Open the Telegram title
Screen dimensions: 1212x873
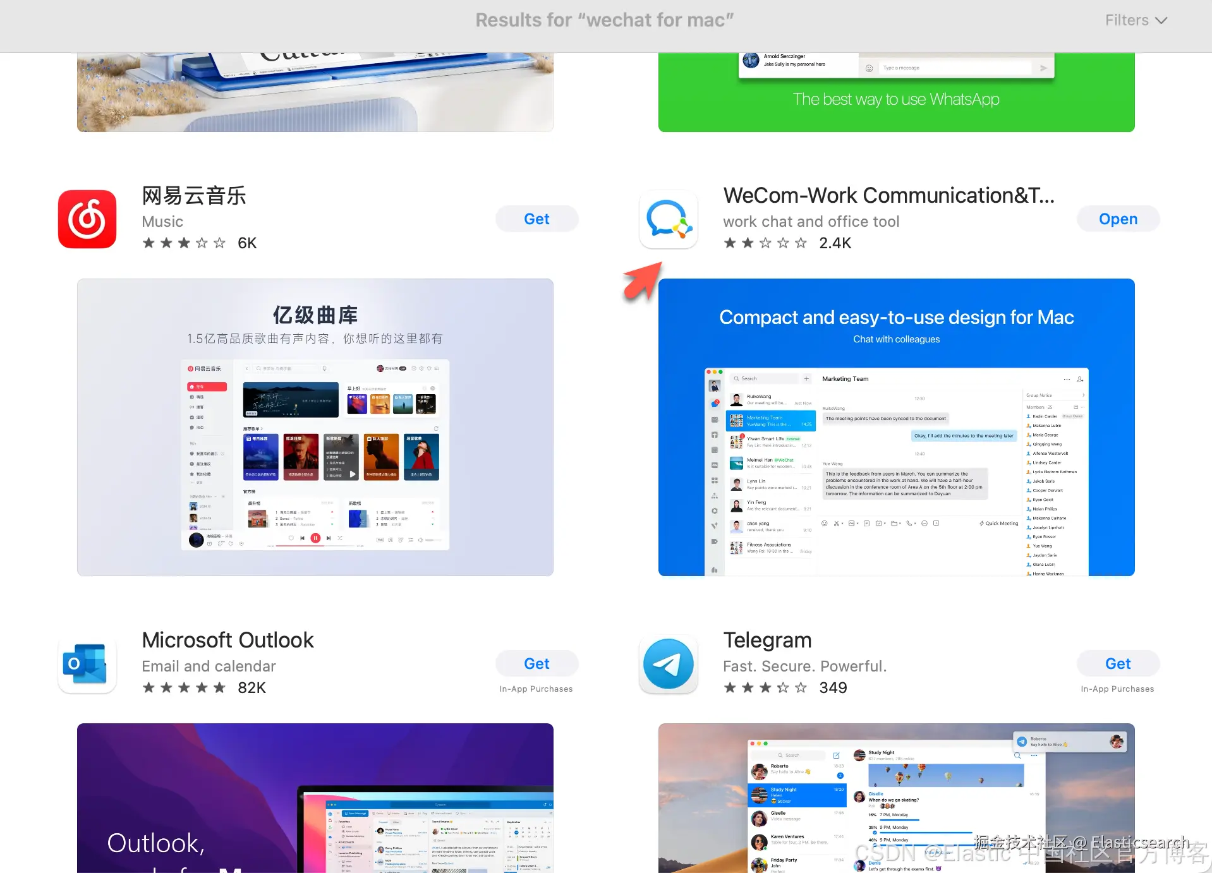767,640
